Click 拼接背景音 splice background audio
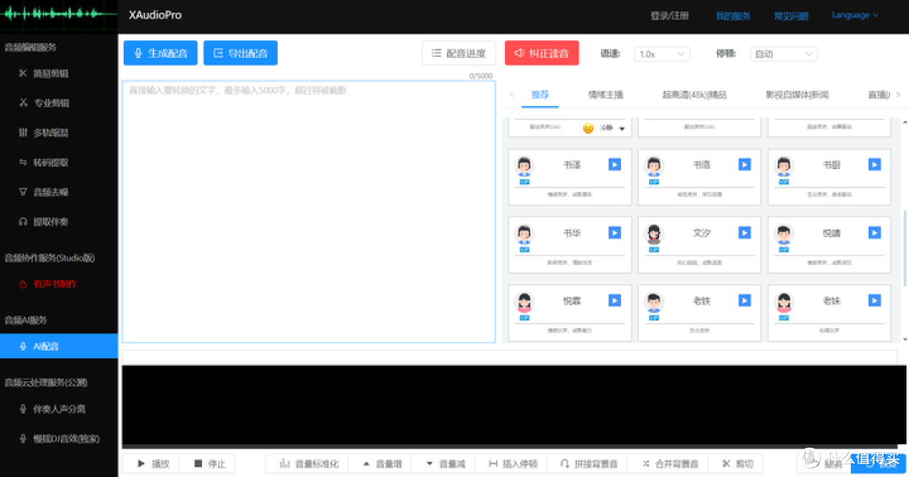The image size is (909, 477). [588, 464]
